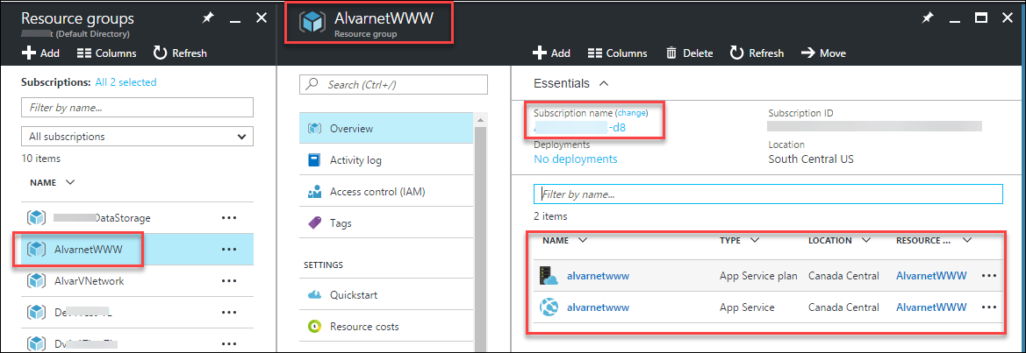Open the No deployments link
The height and width of the screenshot is (353, 1026).
point(575,159)
